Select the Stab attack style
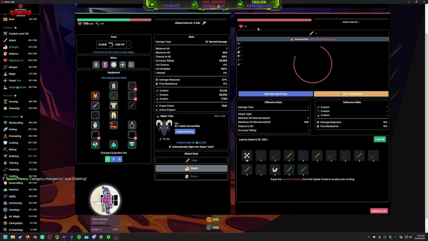 (x=191, y=161)
